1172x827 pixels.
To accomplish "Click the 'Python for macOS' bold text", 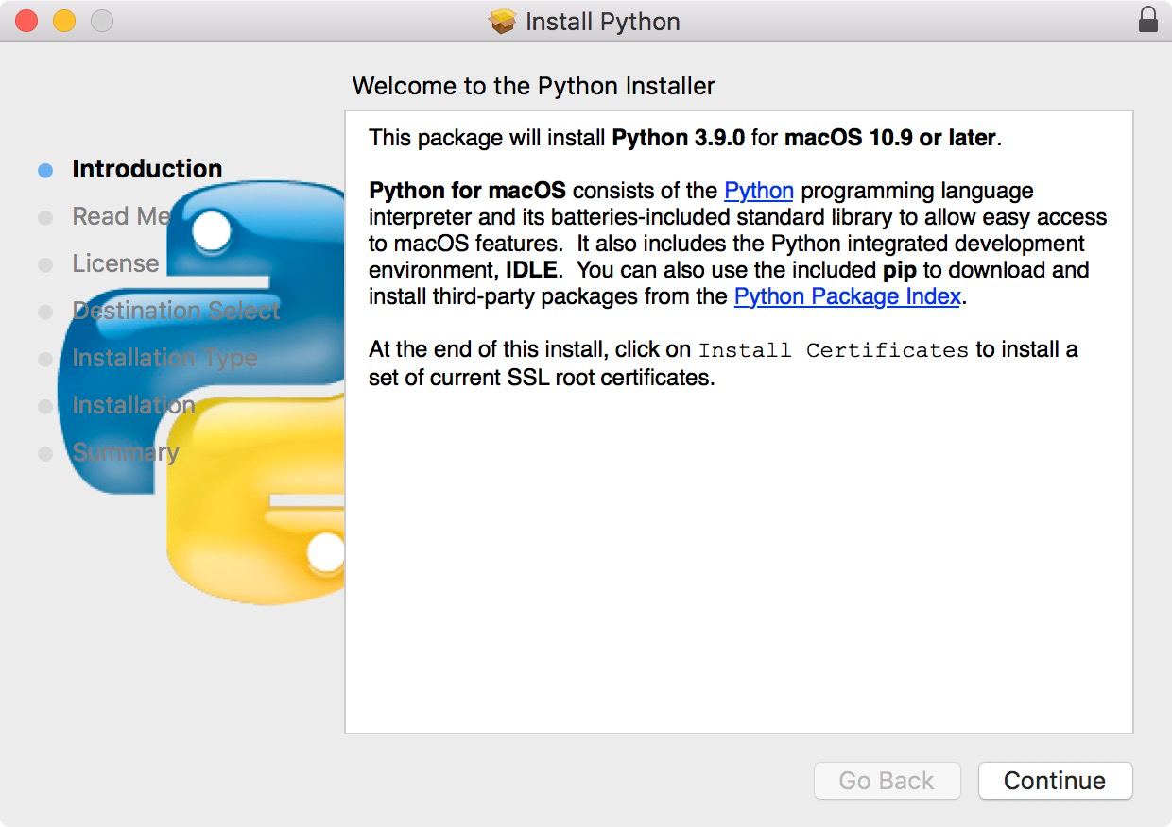I will click(x=468, y=191).
